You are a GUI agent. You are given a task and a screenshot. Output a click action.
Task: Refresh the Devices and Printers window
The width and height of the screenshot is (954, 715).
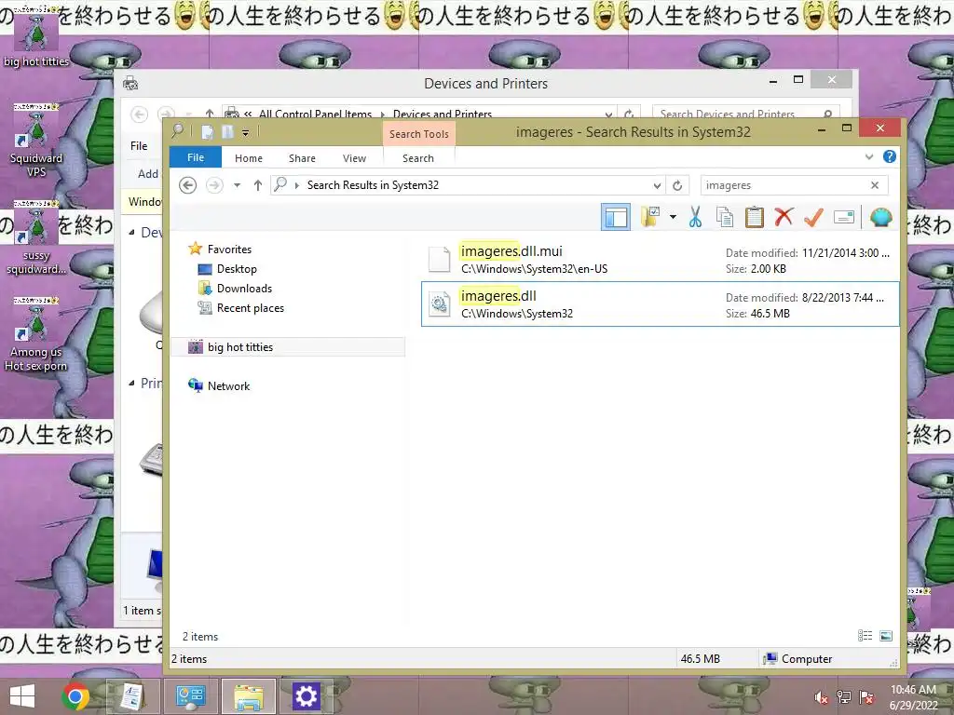pos(629,114)
